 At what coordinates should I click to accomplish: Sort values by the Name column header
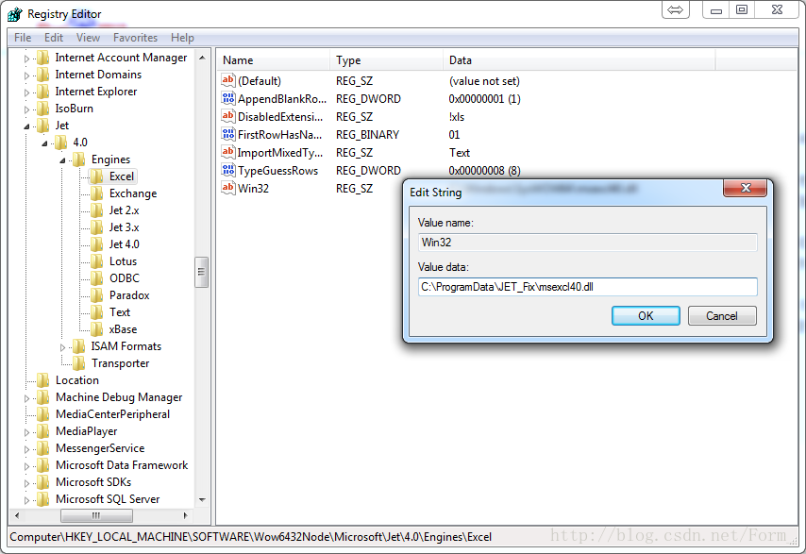tap(274, 60)
